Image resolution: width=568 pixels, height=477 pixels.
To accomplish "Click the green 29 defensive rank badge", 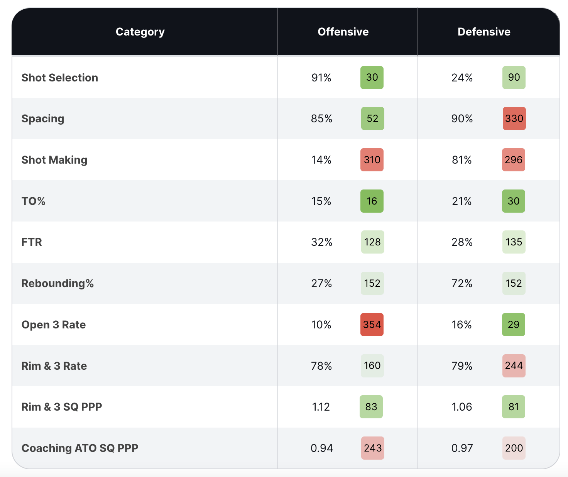I will coord(514,325).
